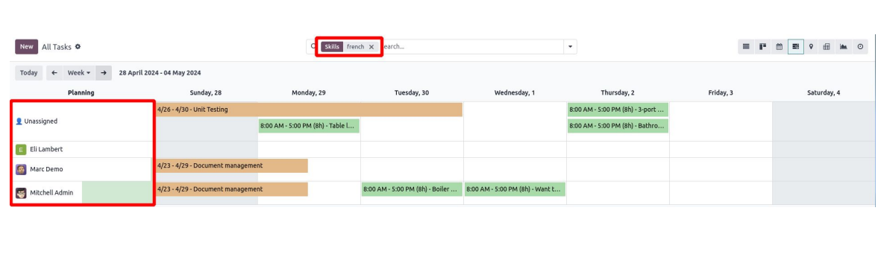This screenshot has height=269, width=878.
Task: Open the Boiler task on Tuesday
Action: [x=412, y=189]
